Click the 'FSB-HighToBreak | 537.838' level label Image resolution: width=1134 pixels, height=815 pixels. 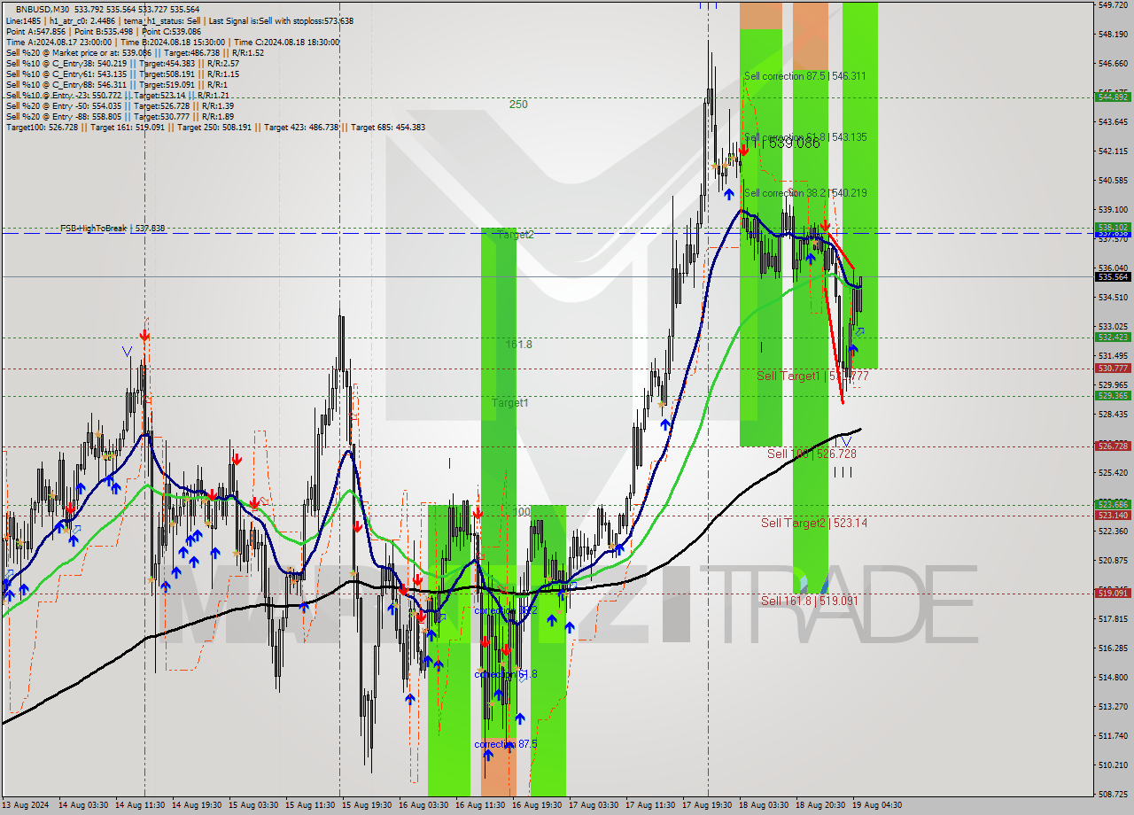tap(113, 229)
